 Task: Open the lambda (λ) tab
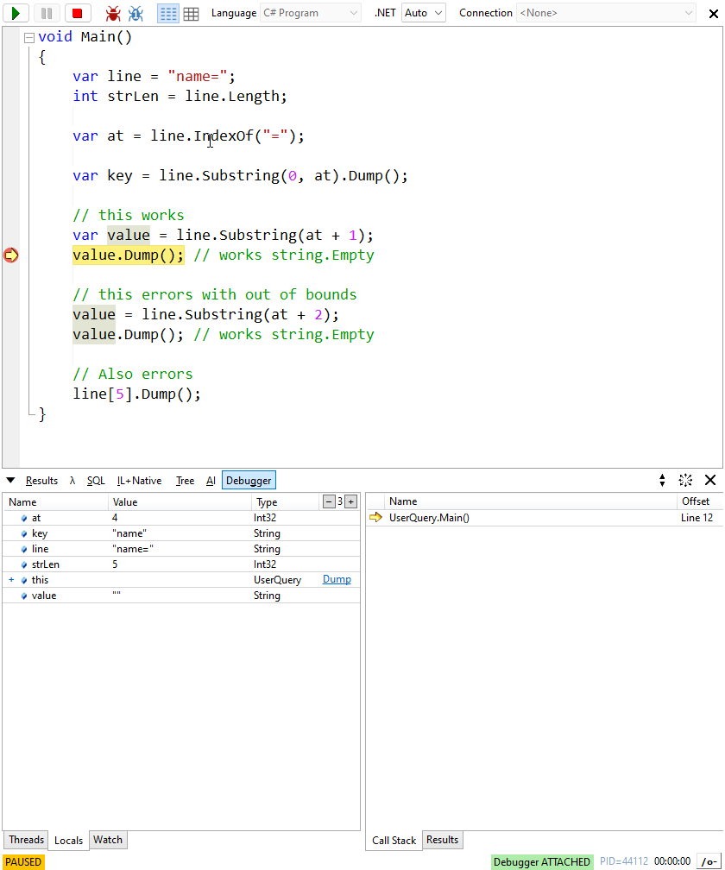click(72, 481)
